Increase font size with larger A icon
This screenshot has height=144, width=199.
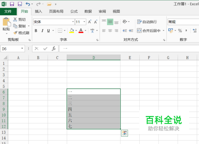point(90,22)
